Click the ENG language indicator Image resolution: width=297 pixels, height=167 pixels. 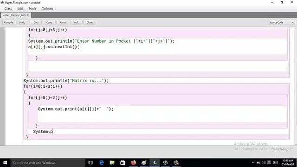275,163
